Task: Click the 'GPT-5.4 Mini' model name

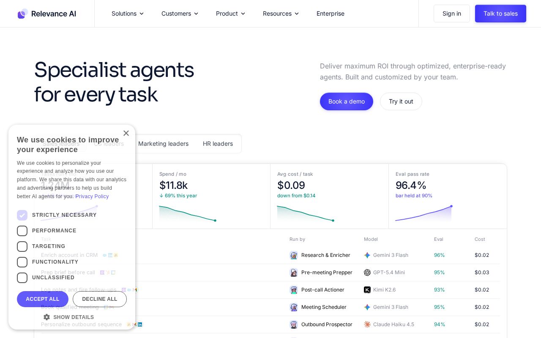Action: pos(389,273)
